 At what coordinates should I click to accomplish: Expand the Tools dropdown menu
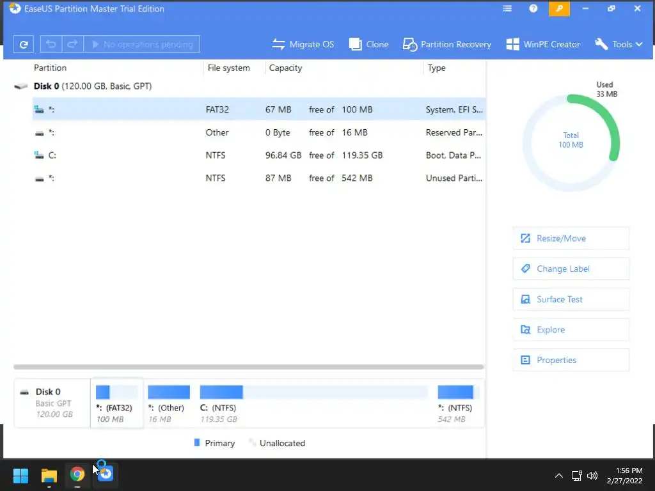(619, 44)
